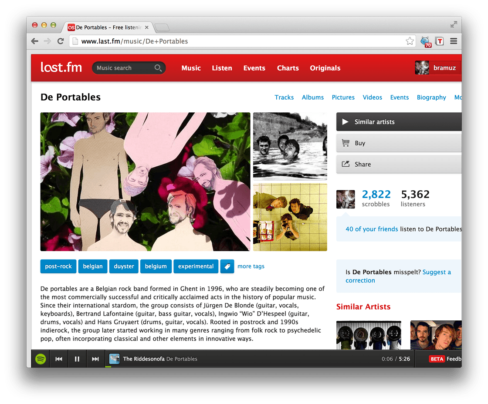Viewport: 488px width, 404px height.
Task: Click the browser forward arrow
Action: (47, 41)
